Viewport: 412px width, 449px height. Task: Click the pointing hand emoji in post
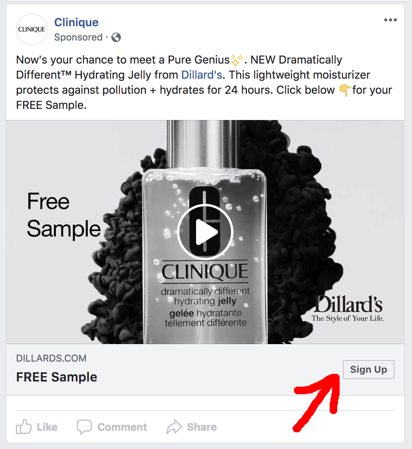(x=345, y=90)
